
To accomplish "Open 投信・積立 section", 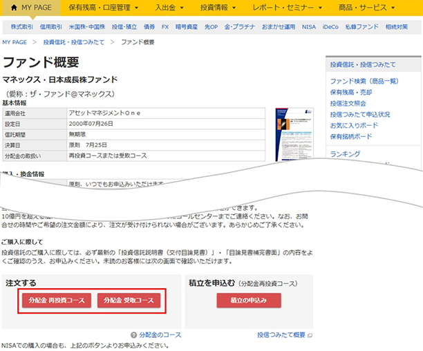I will click(124, 27).
